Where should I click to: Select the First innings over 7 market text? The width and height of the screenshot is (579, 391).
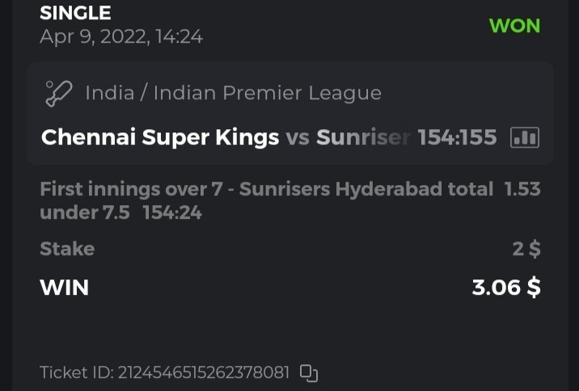pyautogui.click(x=266, y=190)
